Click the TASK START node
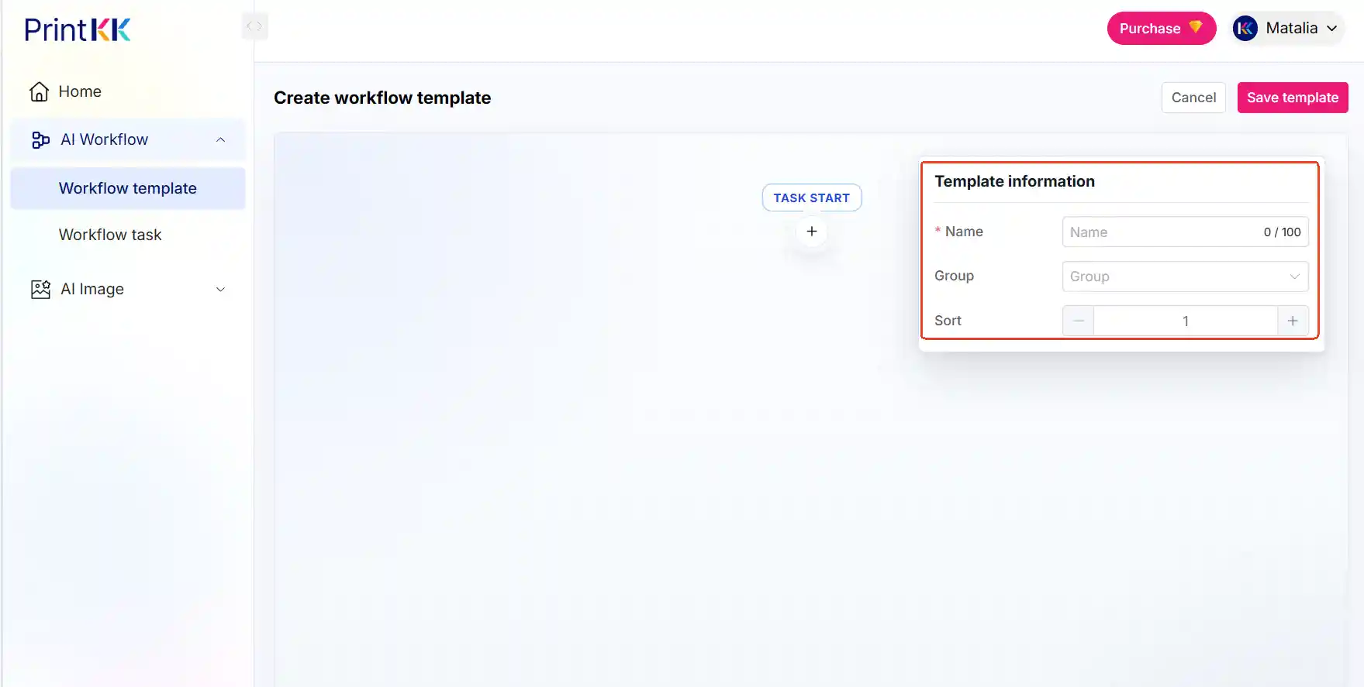The image size is (1364, 687). pos(812,198)
